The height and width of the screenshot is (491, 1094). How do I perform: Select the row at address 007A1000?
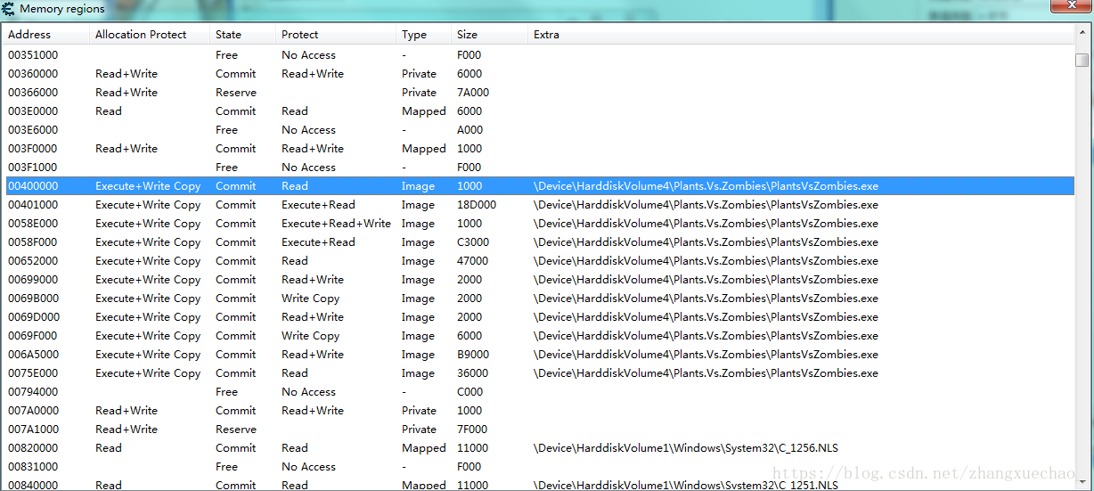point(538,430)
